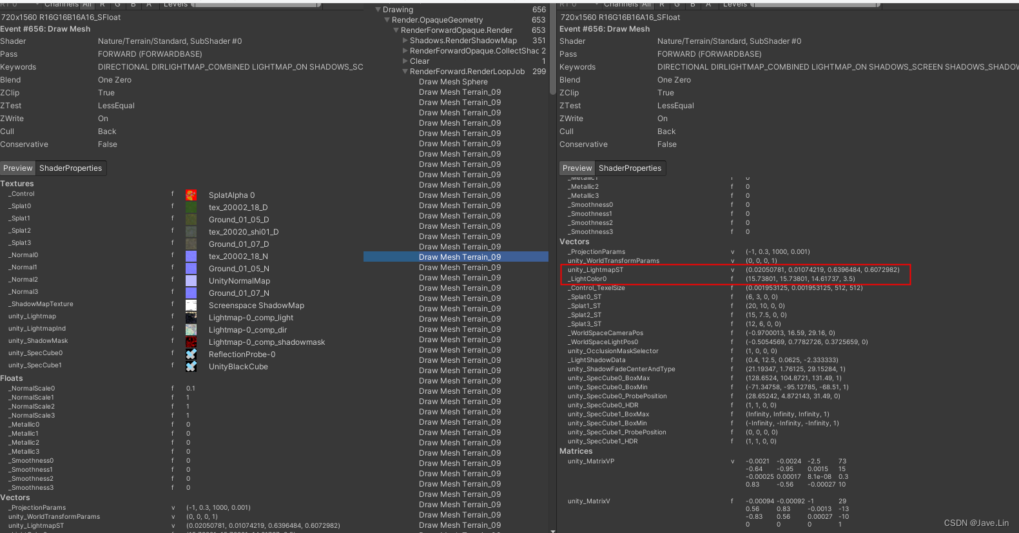Image resolution: width=1019 pixels, height=533 pixels.
Task: Open the ShaderProperties tab in right panel
Action: (630, 168)
